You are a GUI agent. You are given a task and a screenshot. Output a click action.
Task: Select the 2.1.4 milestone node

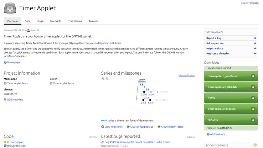pyautogui.click(x=150, y=103)
